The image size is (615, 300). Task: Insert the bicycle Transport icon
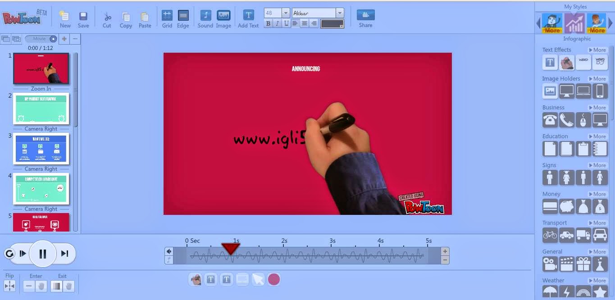pyautogui.click(x=550, y=235)
